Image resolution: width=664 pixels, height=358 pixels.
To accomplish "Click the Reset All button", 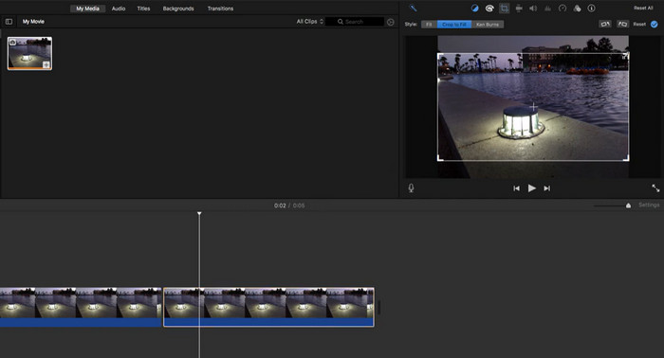I will tap(643, 8).
